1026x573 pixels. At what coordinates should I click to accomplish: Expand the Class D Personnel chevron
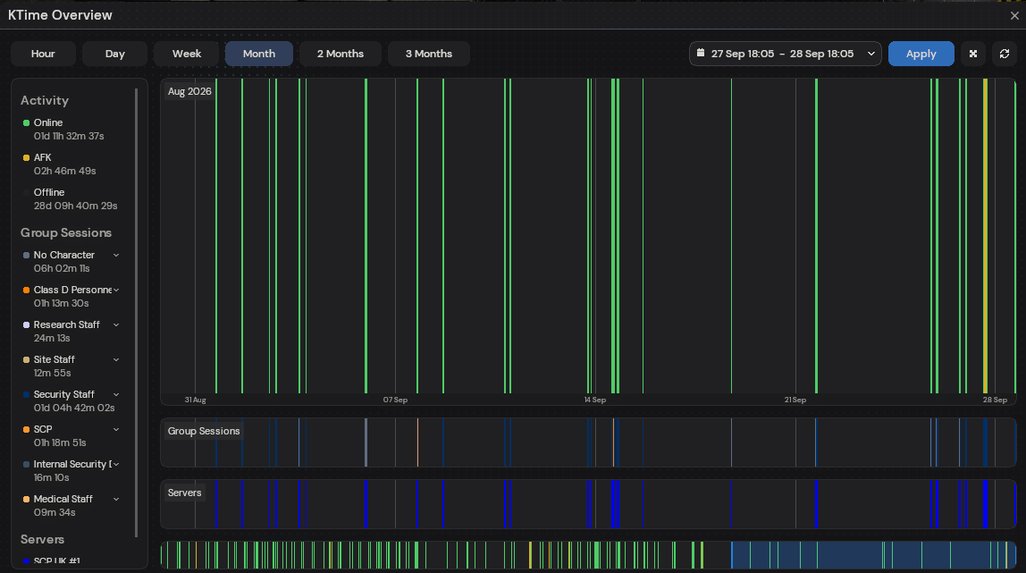click(x=116, y=290)
